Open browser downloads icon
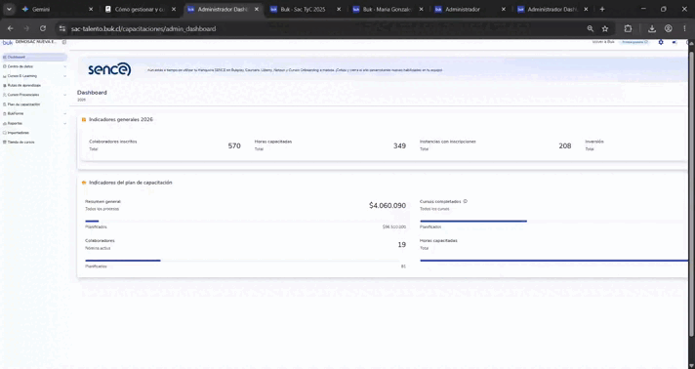The image size is (695, 369). (x=652, y=28)
